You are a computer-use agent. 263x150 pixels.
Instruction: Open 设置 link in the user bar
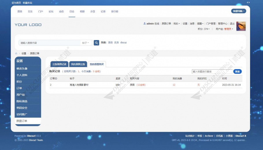tap(185, 24)
